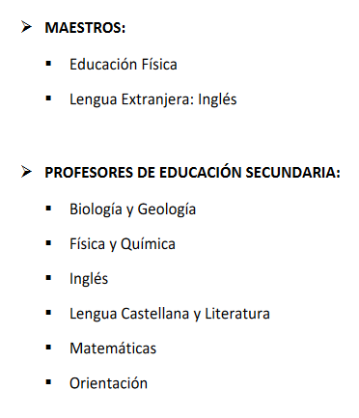The height and width of the screenshot is (418, 359).
Task: Click the square bullet beside Lengua Extranjera: Inglés
Action: pos(48,98)
